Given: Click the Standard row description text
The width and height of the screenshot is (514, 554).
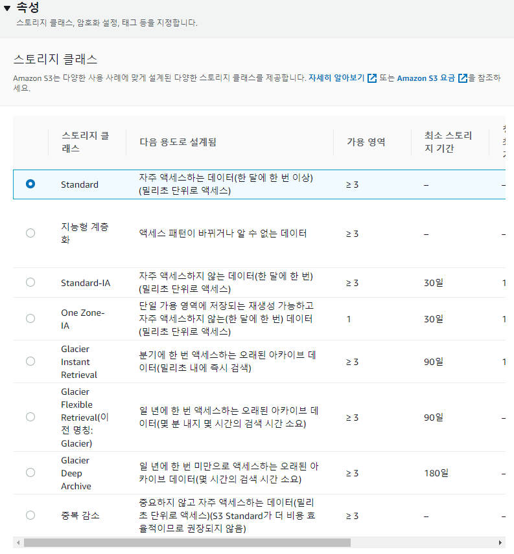Looking at the screenshot, I should (x=226, y=184).
